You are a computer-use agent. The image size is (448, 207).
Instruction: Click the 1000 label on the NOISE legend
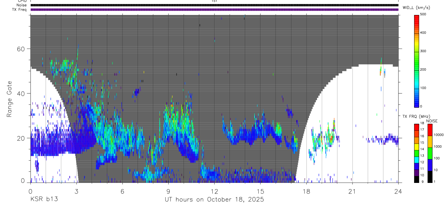click(439, 146)
